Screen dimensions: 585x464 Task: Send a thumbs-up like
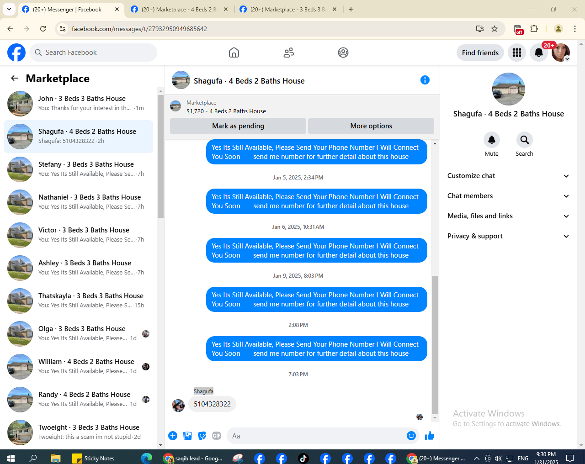(x=430, y=436)
